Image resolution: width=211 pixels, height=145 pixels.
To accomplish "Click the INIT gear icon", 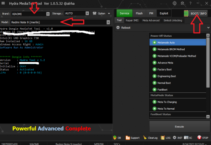I will [x=174, y=138].
